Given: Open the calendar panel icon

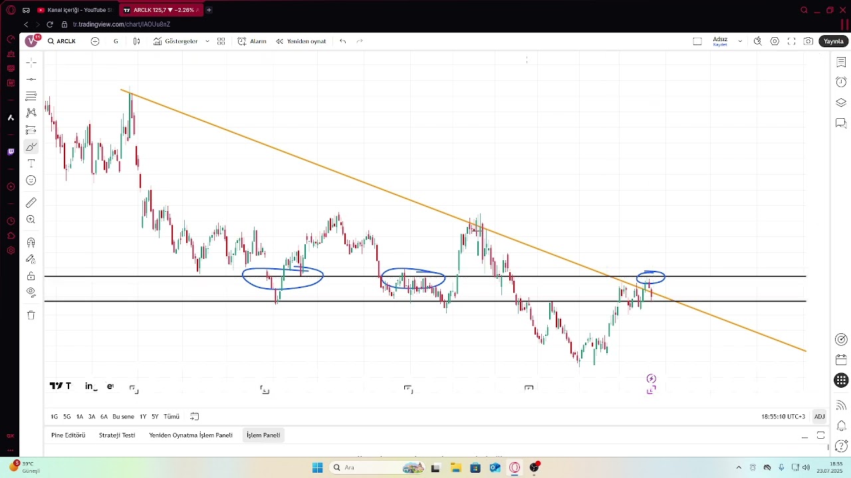Looking at the screenshot, I should (x=841, y=360).
